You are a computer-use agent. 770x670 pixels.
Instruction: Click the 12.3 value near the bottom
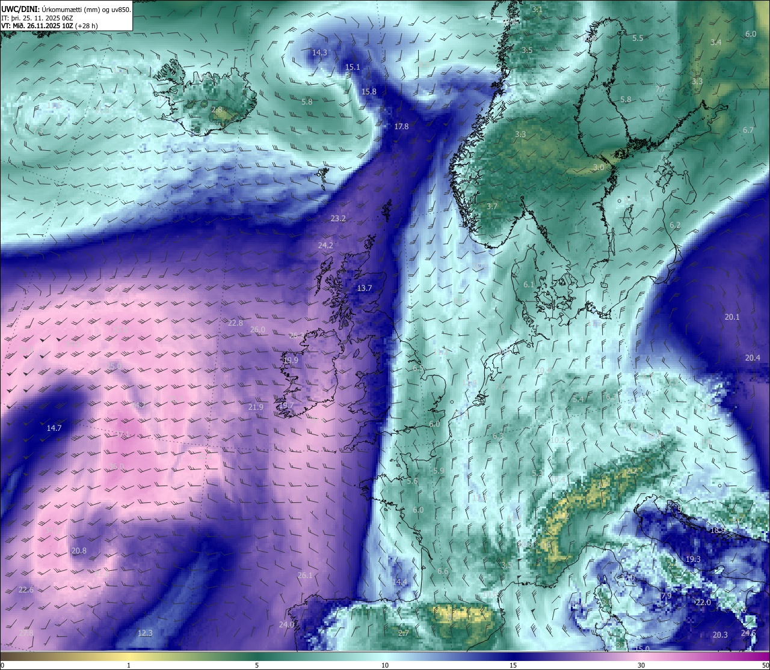(145, 633)
